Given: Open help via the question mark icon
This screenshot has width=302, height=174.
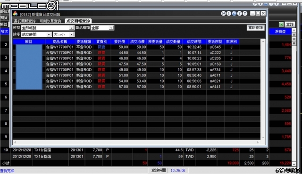Looking at the screenshot, I should pyautogui.click(x=239, y=14).
